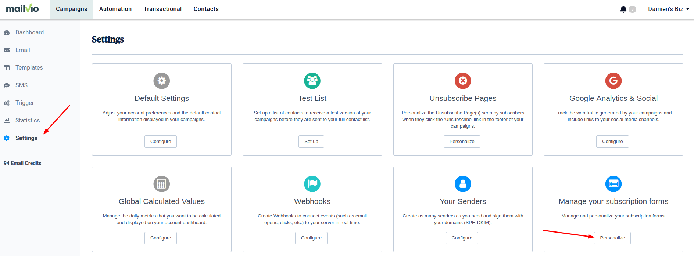Open the Damien's Biz account dropdown
The image size is (694, 256).
[x=668, y=9]
